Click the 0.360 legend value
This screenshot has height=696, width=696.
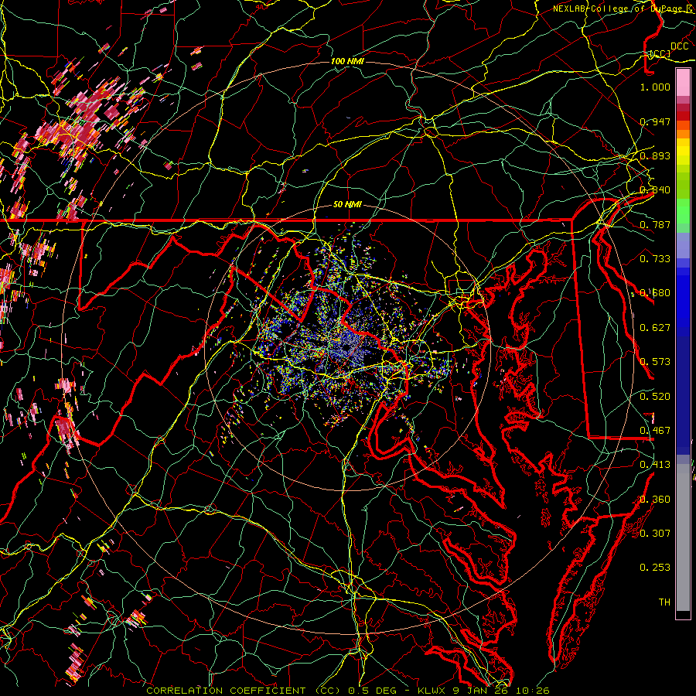[x=655, y=500]
